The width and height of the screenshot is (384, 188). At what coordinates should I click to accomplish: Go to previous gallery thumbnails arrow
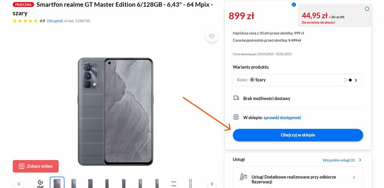[19, 184]
